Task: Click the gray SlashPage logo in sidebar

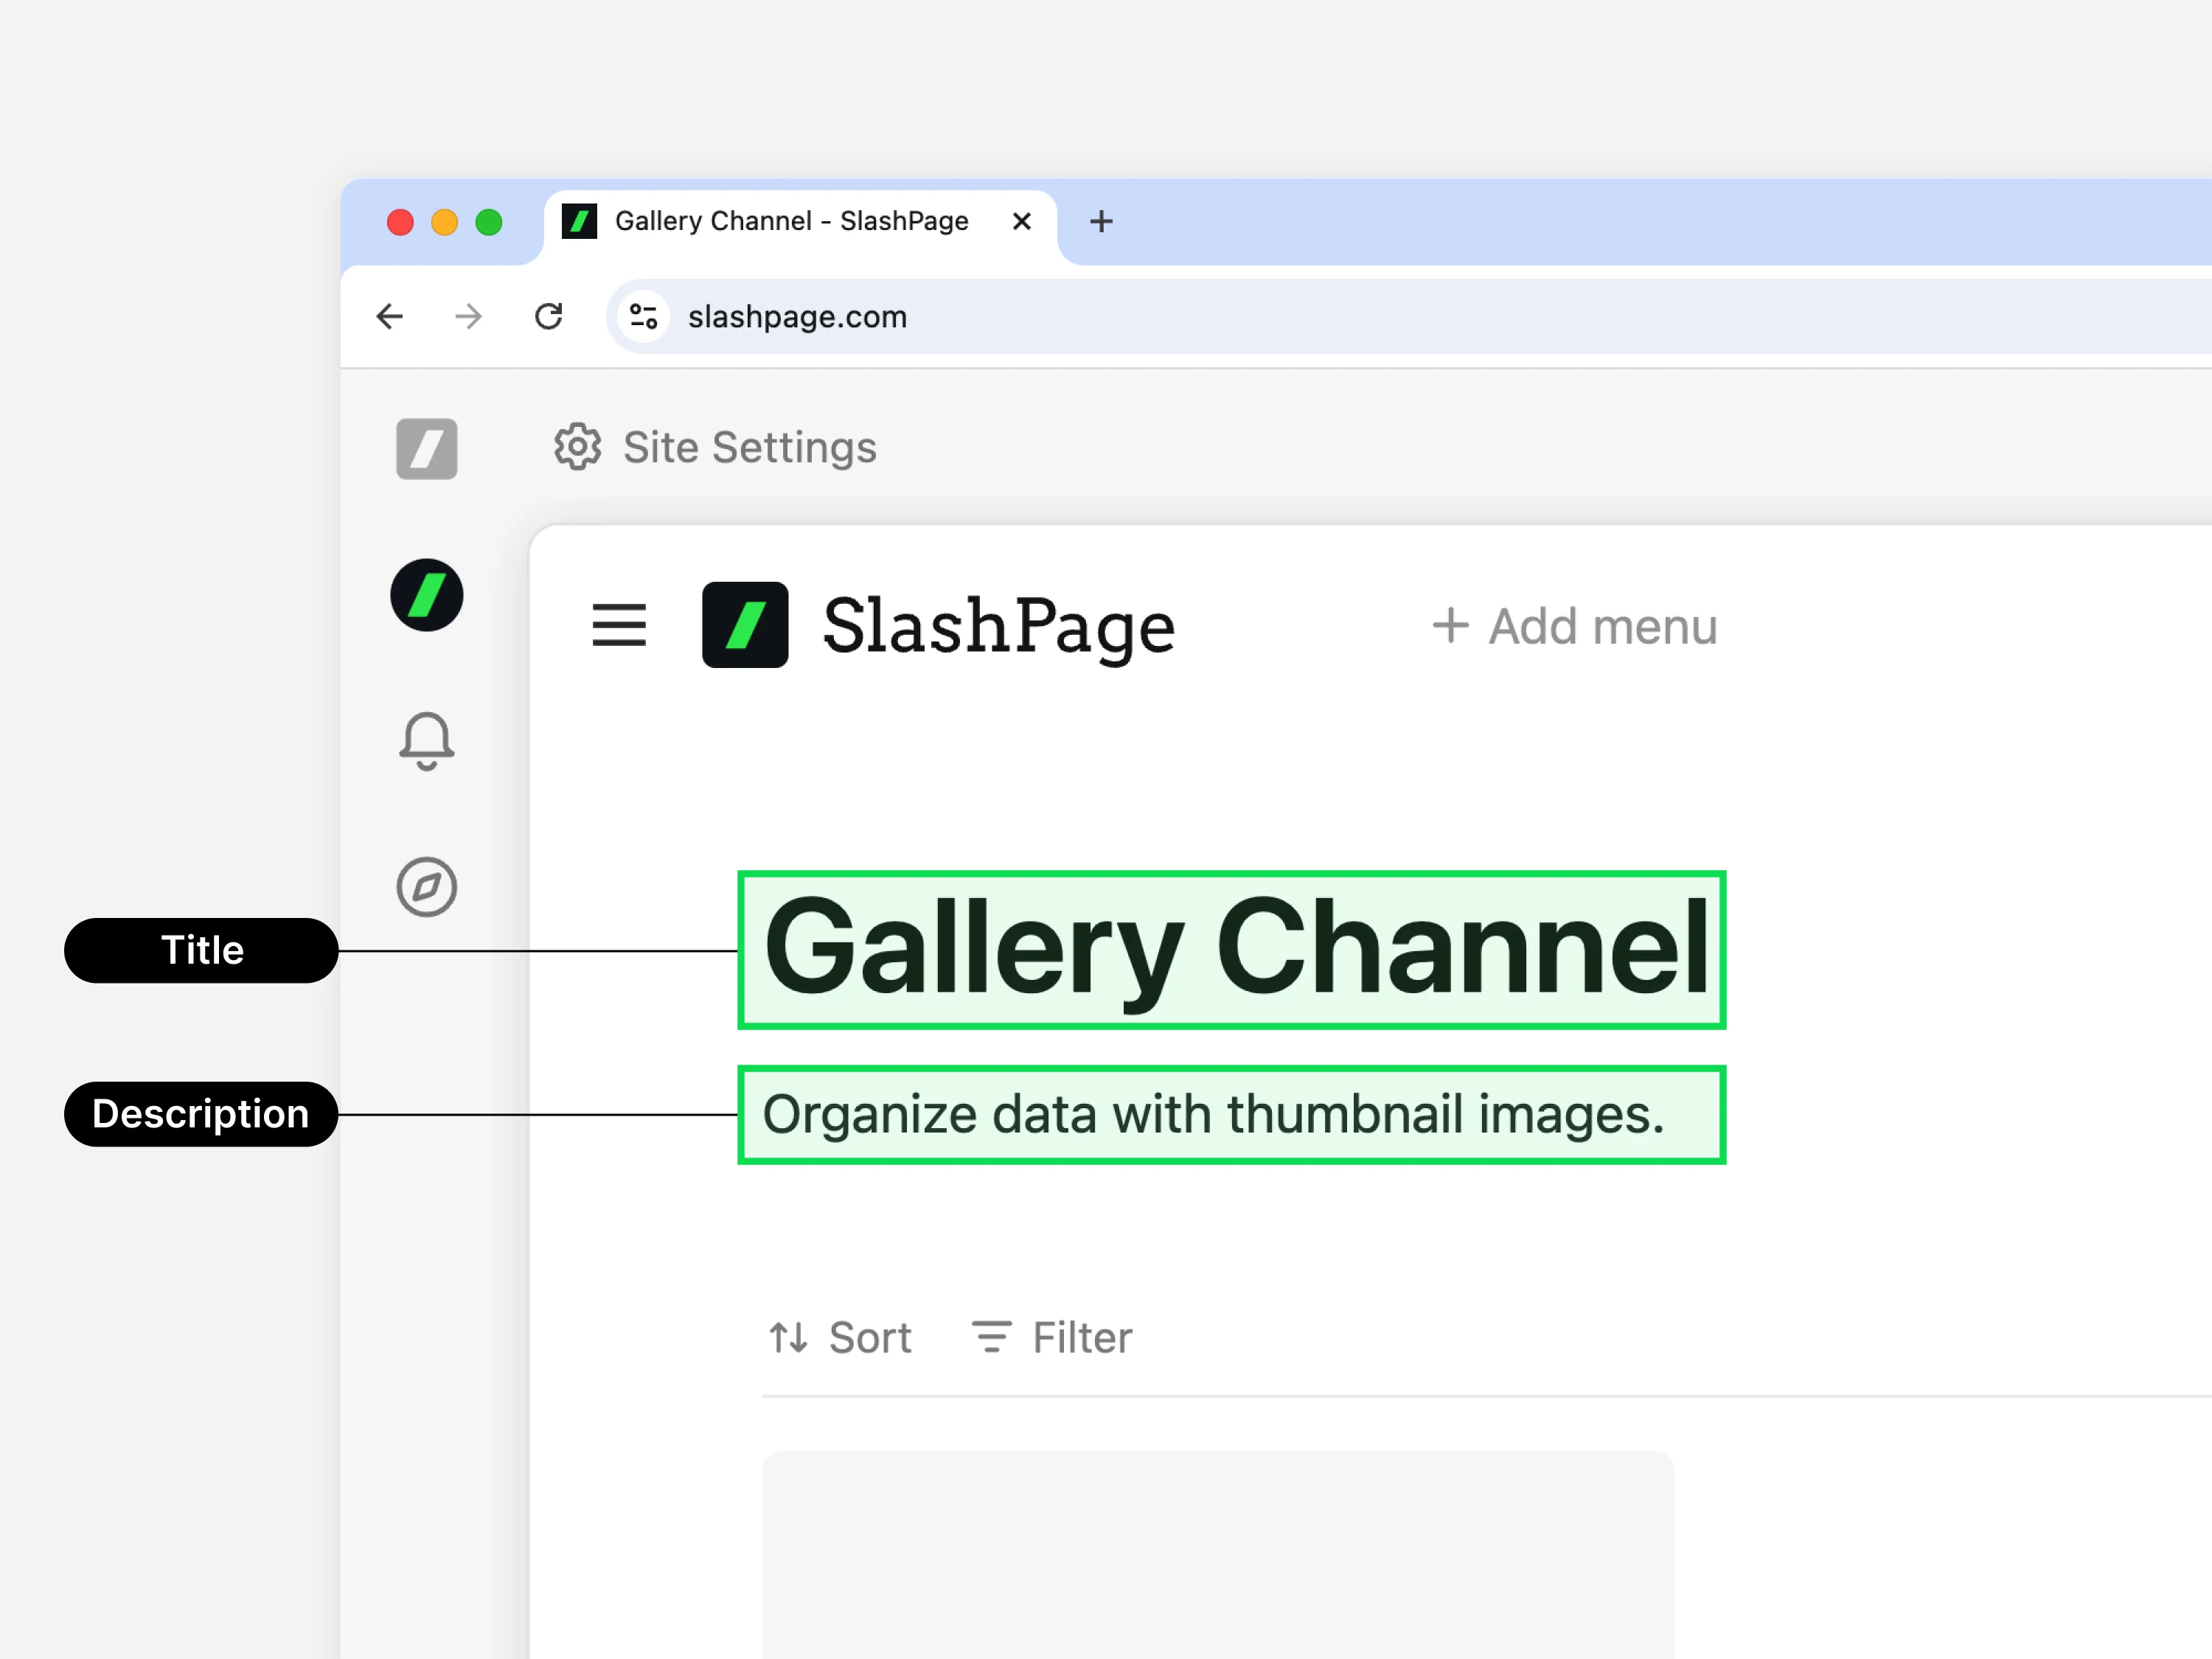Action: point(427,449)
